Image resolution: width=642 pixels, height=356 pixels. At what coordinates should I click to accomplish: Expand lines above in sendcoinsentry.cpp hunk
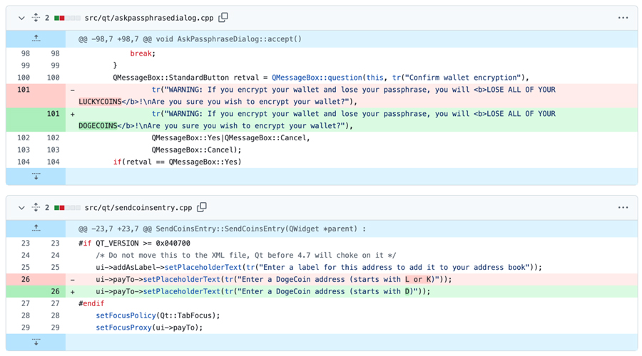[x=36, y=229]
